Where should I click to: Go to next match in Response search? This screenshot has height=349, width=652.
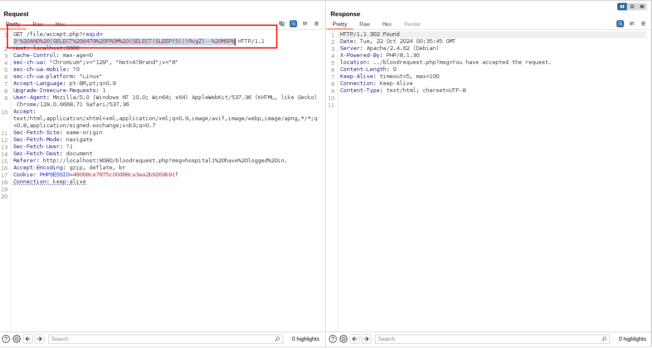(366, 339)
